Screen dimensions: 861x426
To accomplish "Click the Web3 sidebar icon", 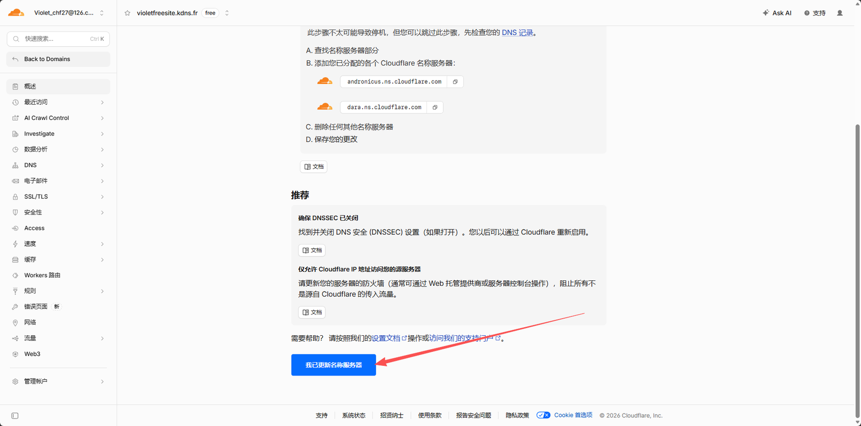I will pos(15,354).
